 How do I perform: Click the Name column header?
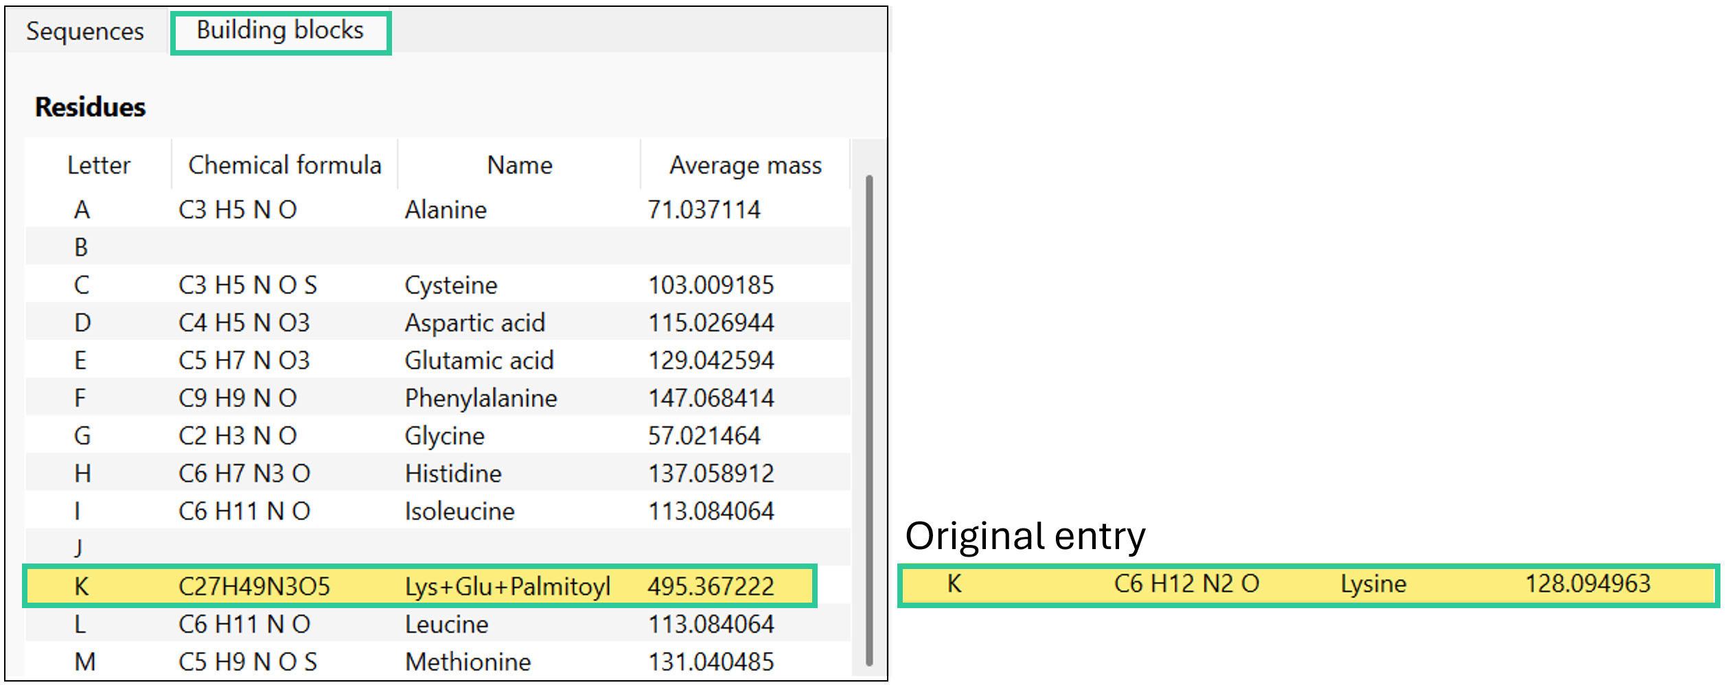(x=520, y=165)
